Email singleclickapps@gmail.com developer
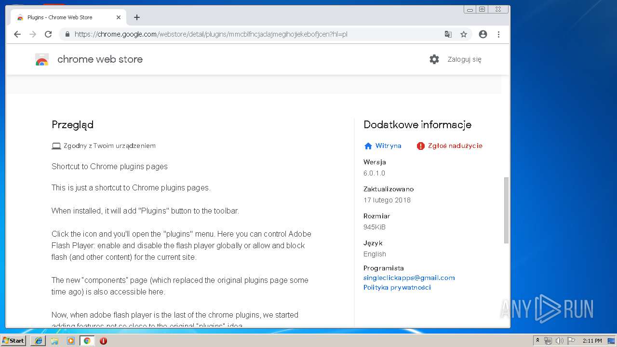 [x=409, y=278]
